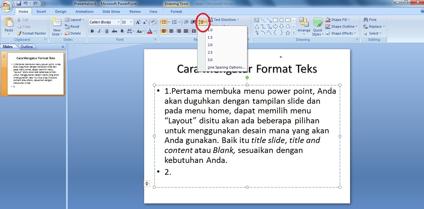Click Line Spacing Options in open menu

(x=227, y=67)
